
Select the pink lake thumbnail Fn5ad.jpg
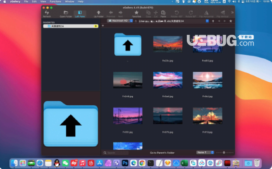[168, 80]
